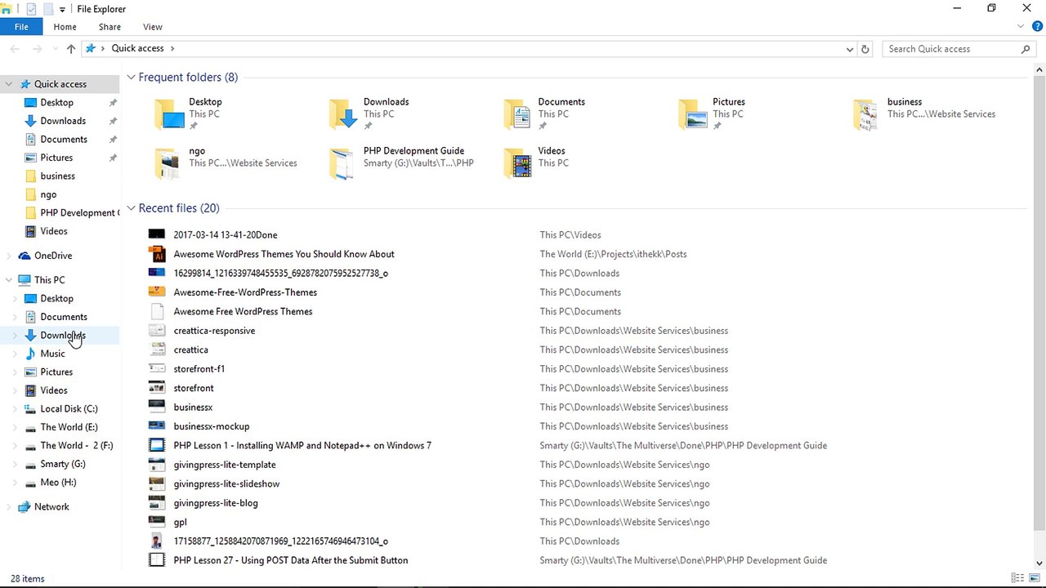
Task: Select the storefront-f1 recent file
Action: pyautogui.click(x=199, y=369)
